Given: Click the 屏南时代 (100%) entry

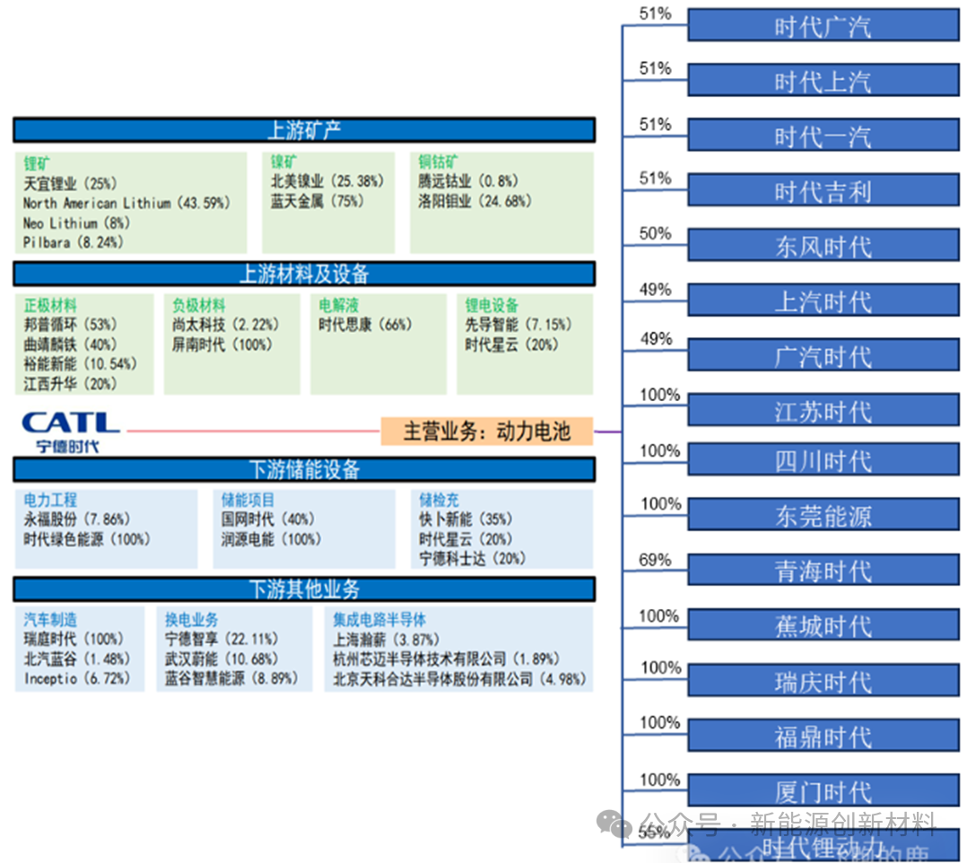Looking at the screenshot, I should pyautogui.click(x=222, y=344).
